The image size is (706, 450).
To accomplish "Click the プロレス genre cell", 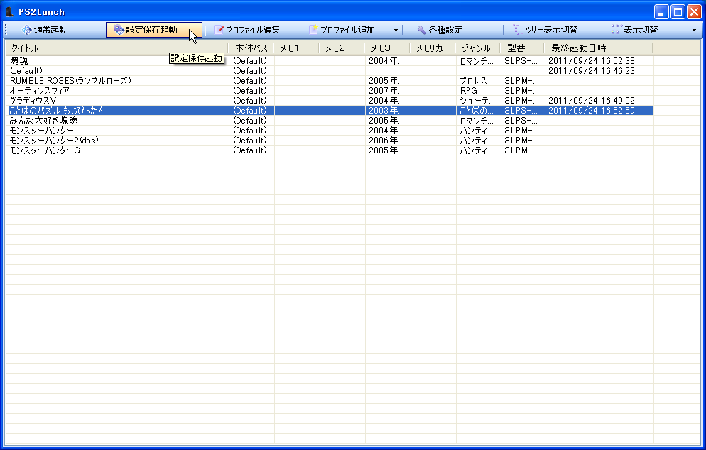I will [x=473, y=80].
